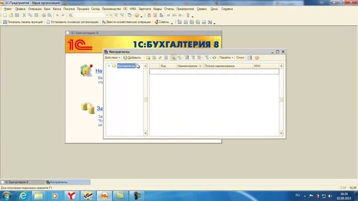
Task: Click the Redo arrow icon
Action: pos(63,15)
